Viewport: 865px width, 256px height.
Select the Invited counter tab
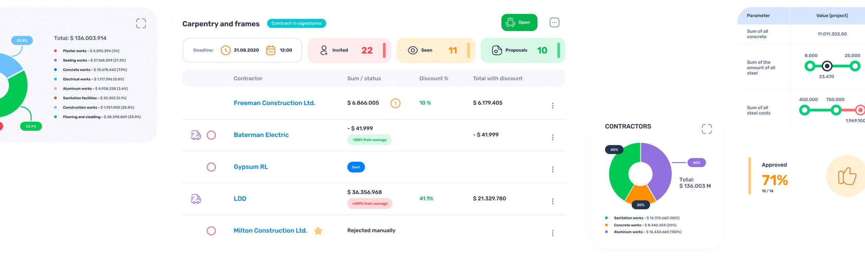(x=349, y=50)
